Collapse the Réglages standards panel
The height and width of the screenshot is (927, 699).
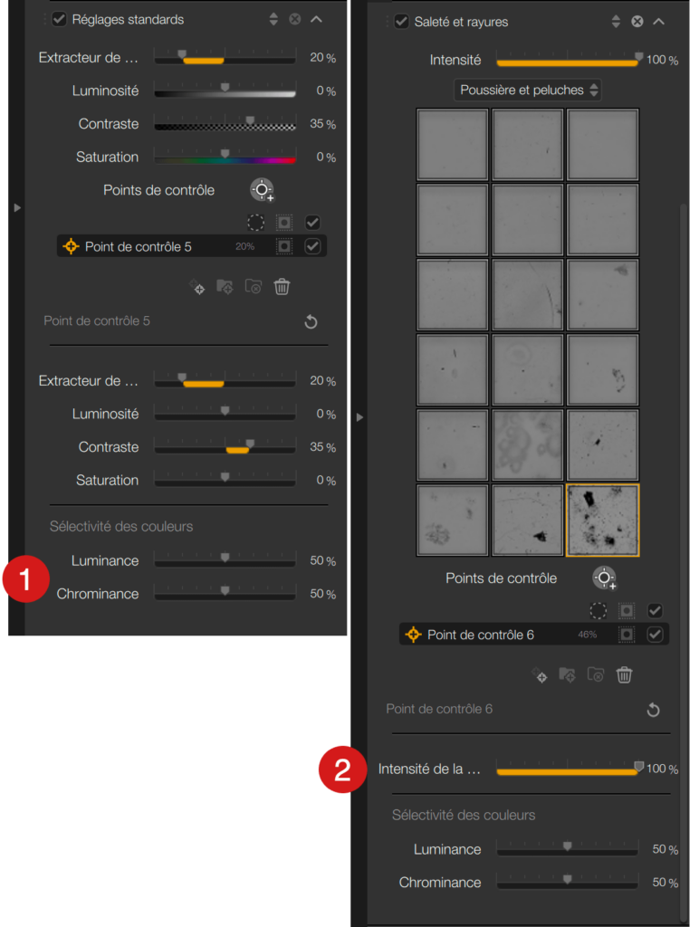pyautogui.click(x=316, y=20)
